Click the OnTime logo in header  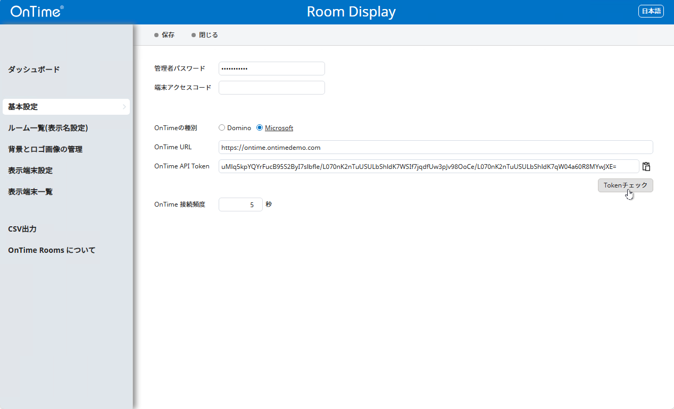point(37,12)
